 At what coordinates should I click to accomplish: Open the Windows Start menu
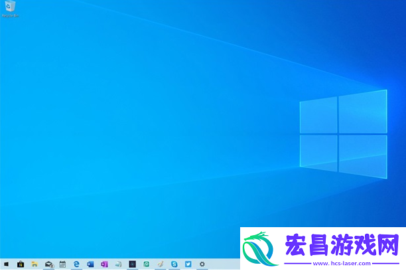tap(6, 264)
